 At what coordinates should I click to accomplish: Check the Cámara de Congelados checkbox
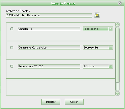point(12,47)
